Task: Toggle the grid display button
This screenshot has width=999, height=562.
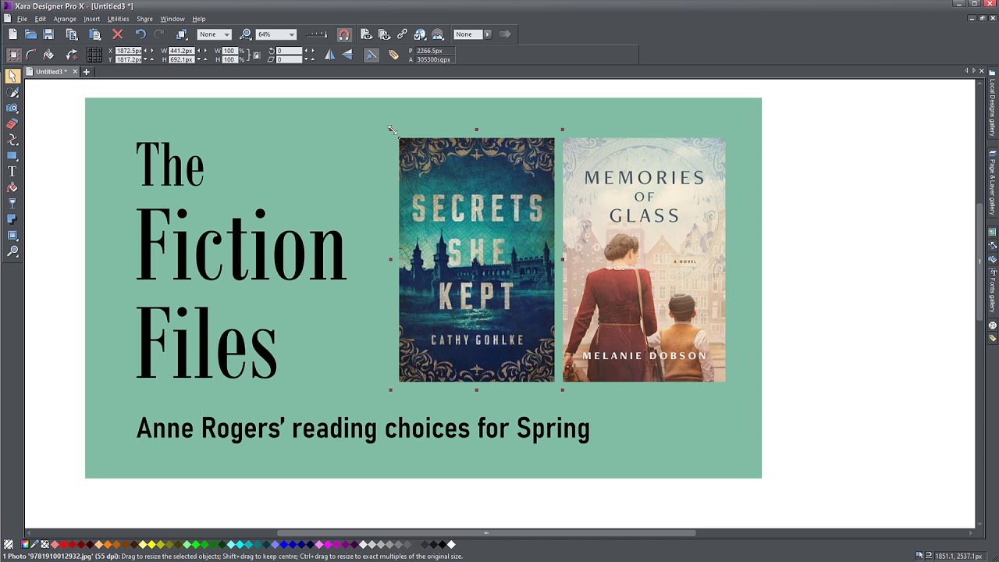Action: (94, 55)
